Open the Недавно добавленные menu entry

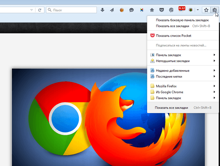(x=183, y=70)
